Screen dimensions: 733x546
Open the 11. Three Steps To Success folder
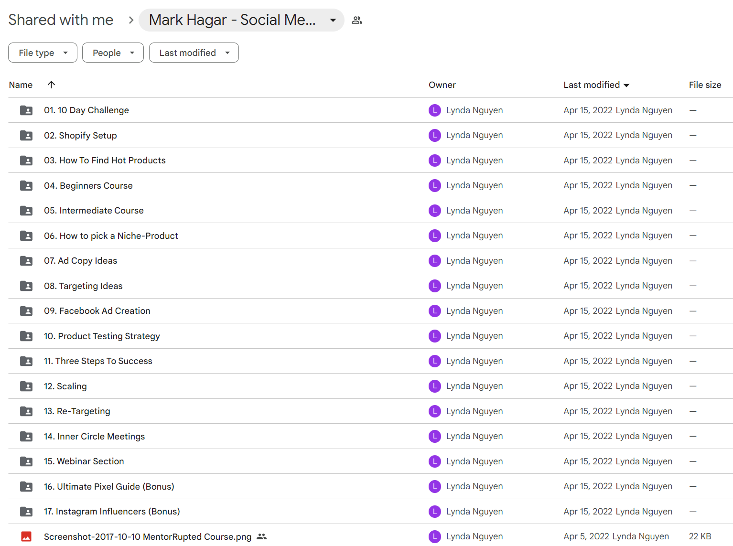point(98,361)
